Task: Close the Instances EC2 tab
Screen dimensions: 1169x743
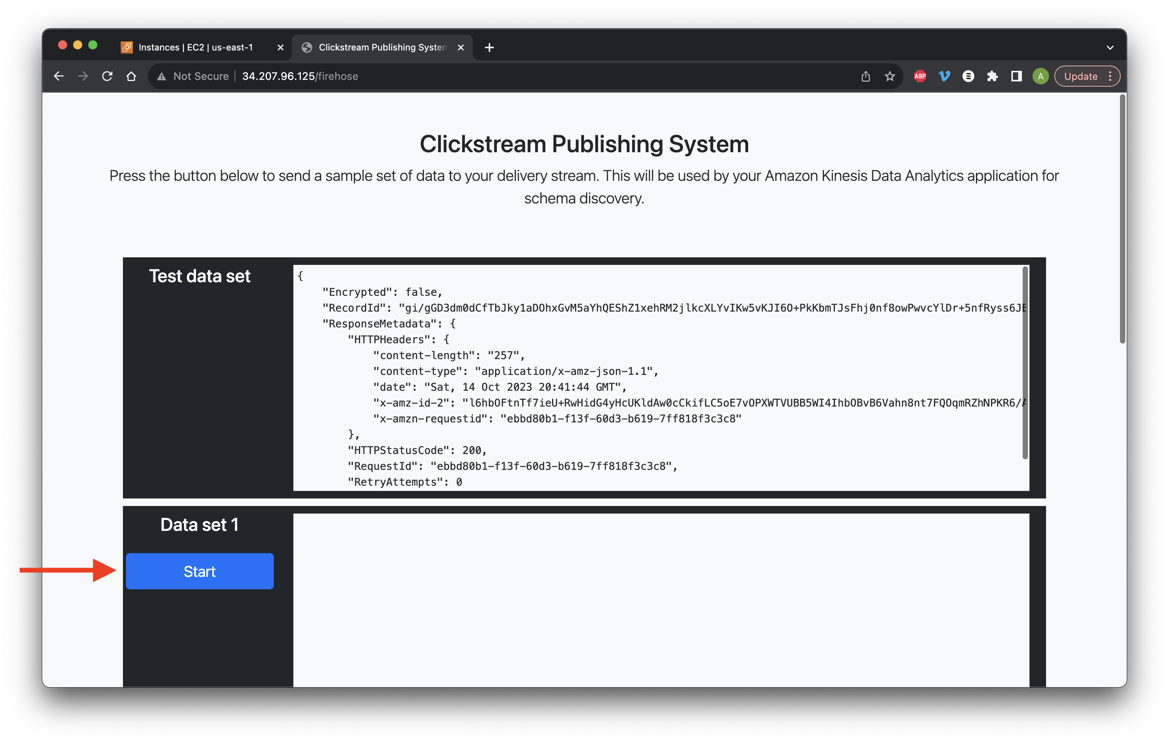Action: click(280, 47)
